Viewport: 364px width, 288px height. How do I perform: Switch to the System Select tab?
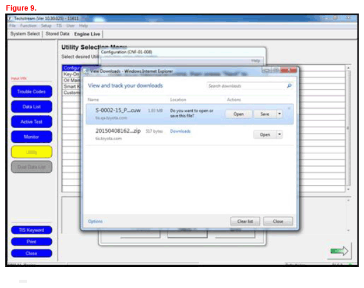[25, 34]
